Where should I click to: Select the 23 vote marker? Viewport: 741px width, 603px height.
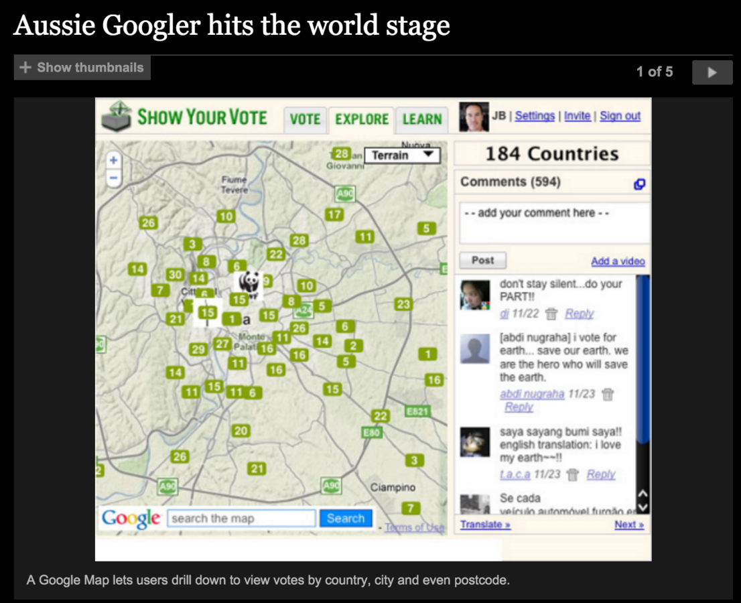(403, 304)
